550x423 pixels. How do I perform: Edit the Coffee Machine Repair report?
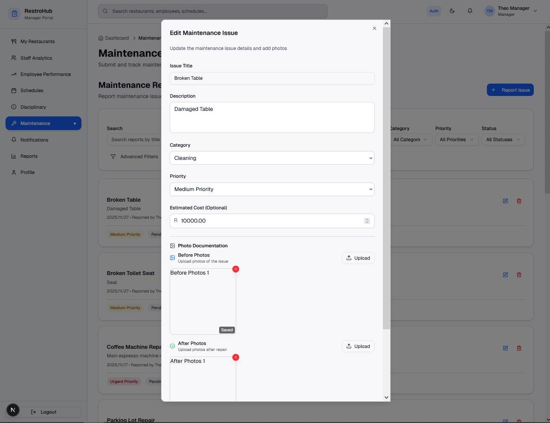click(x=505, y=348)
